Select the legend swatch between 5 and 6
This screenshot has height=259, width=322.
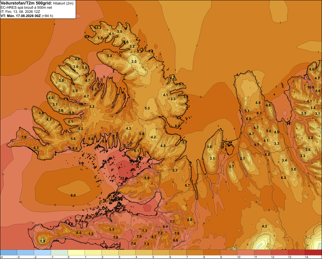point(161,253)
